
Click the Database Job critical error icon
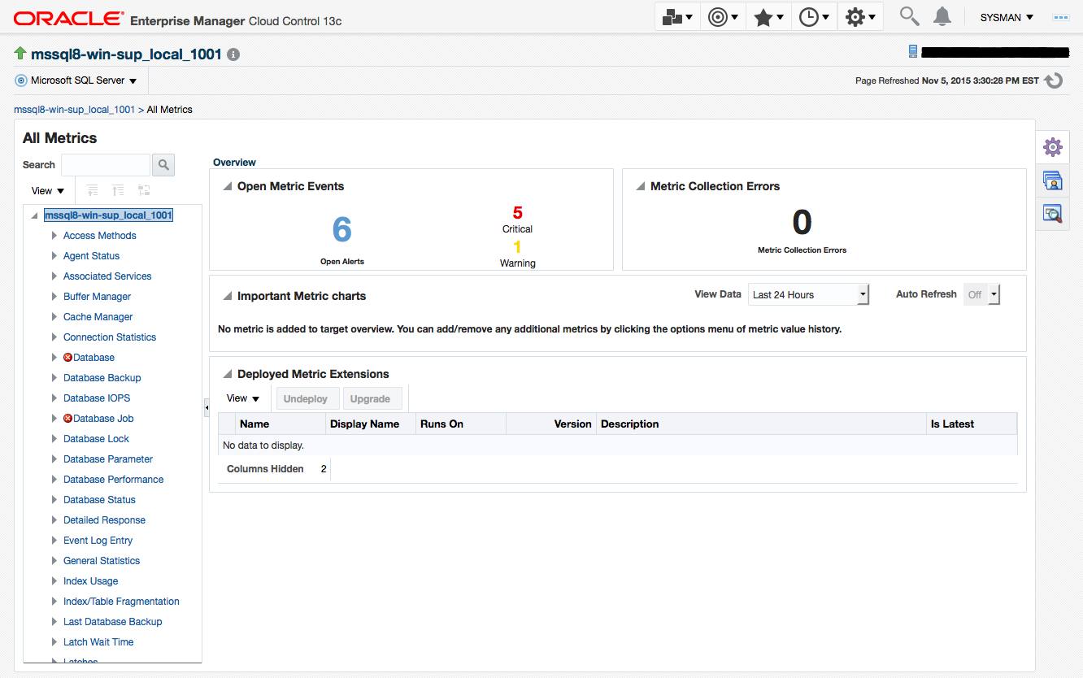(68, 419)
